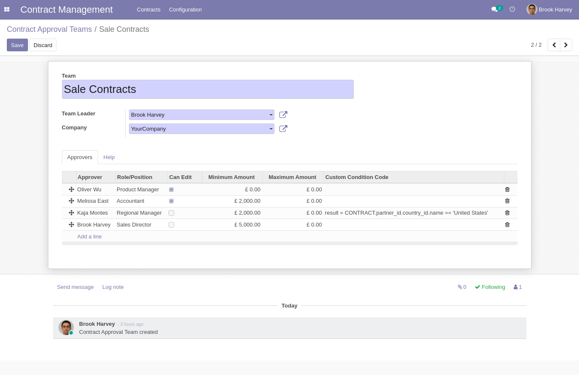The height and width of the screenshot is (375, 579).
Task: Delete the Kaja Montes approver line
Action: 507,213
